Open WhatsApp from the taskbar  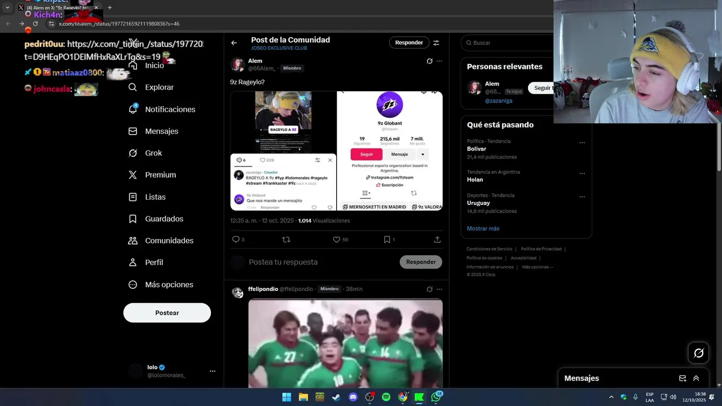[436, 397]
